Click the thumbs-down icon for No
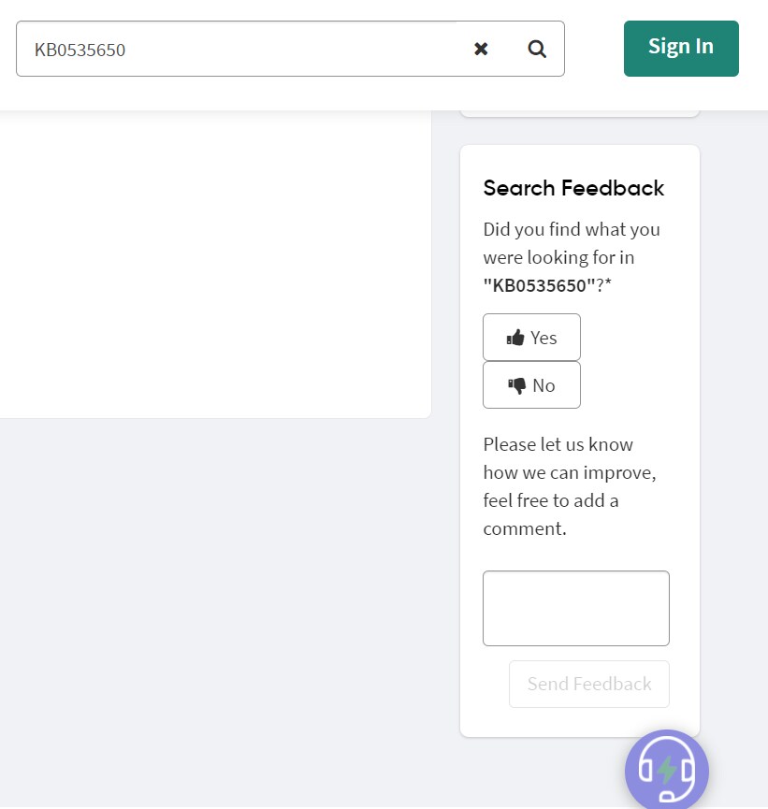Viewport: 768px width, 809px height. pos(516,385)
